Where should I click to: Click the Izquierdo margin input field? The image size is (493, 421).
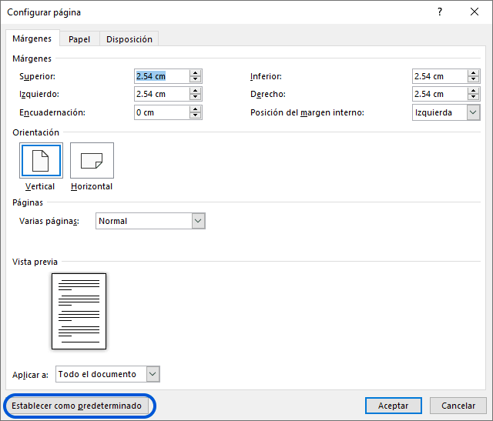[162, 94]
